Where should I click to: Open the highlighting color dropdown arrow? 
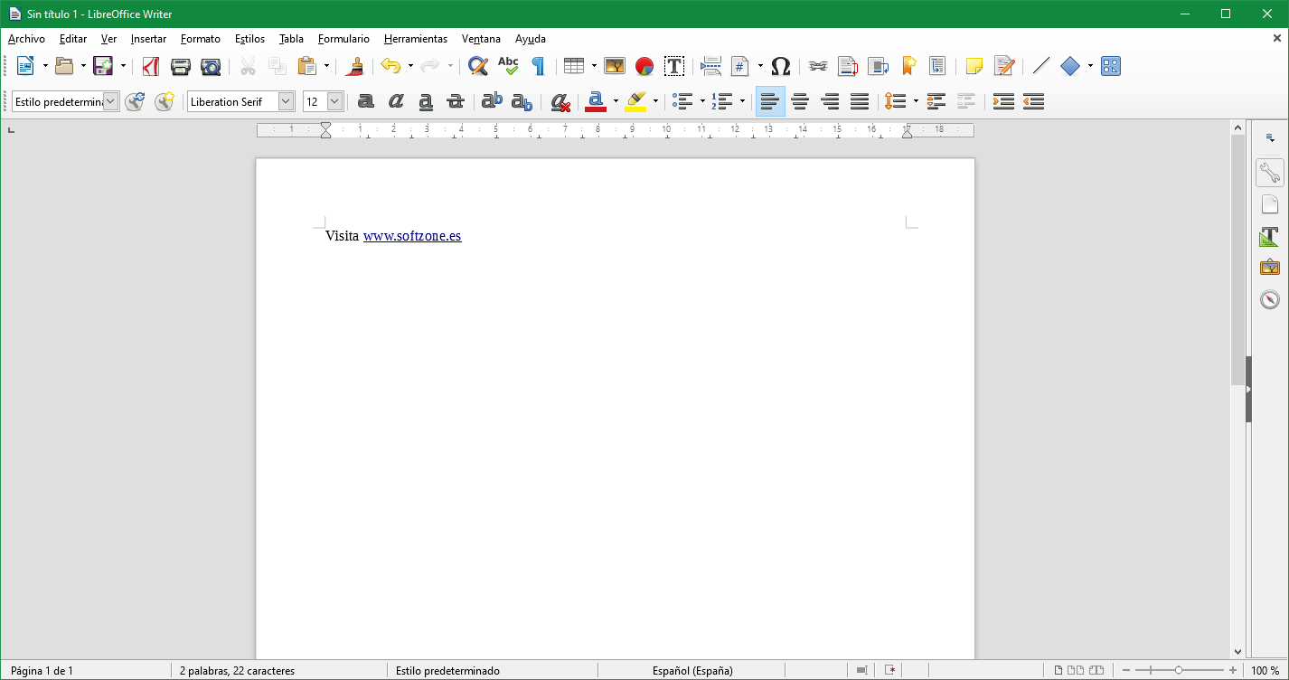pos(655,102)
